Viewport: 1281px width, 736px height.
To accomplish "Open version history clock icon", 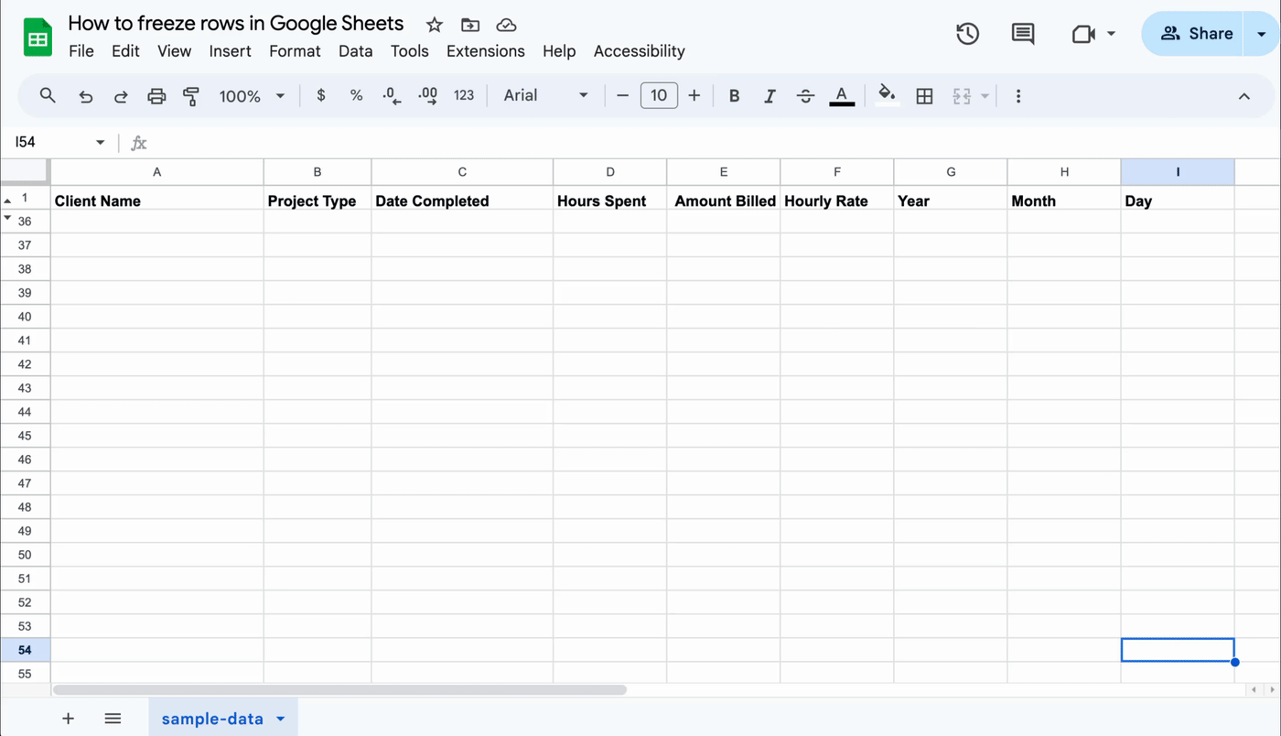I will click(967, 34).
